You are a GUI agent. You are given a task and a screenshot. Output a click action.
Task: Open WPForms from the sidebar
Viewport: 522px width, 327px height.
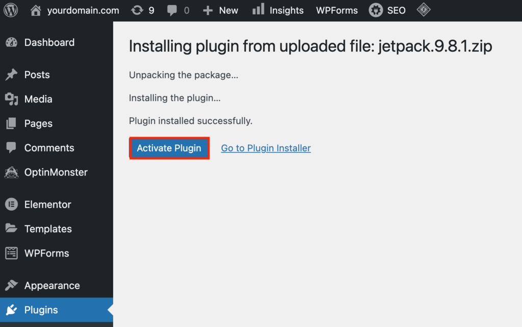(45, 253)
